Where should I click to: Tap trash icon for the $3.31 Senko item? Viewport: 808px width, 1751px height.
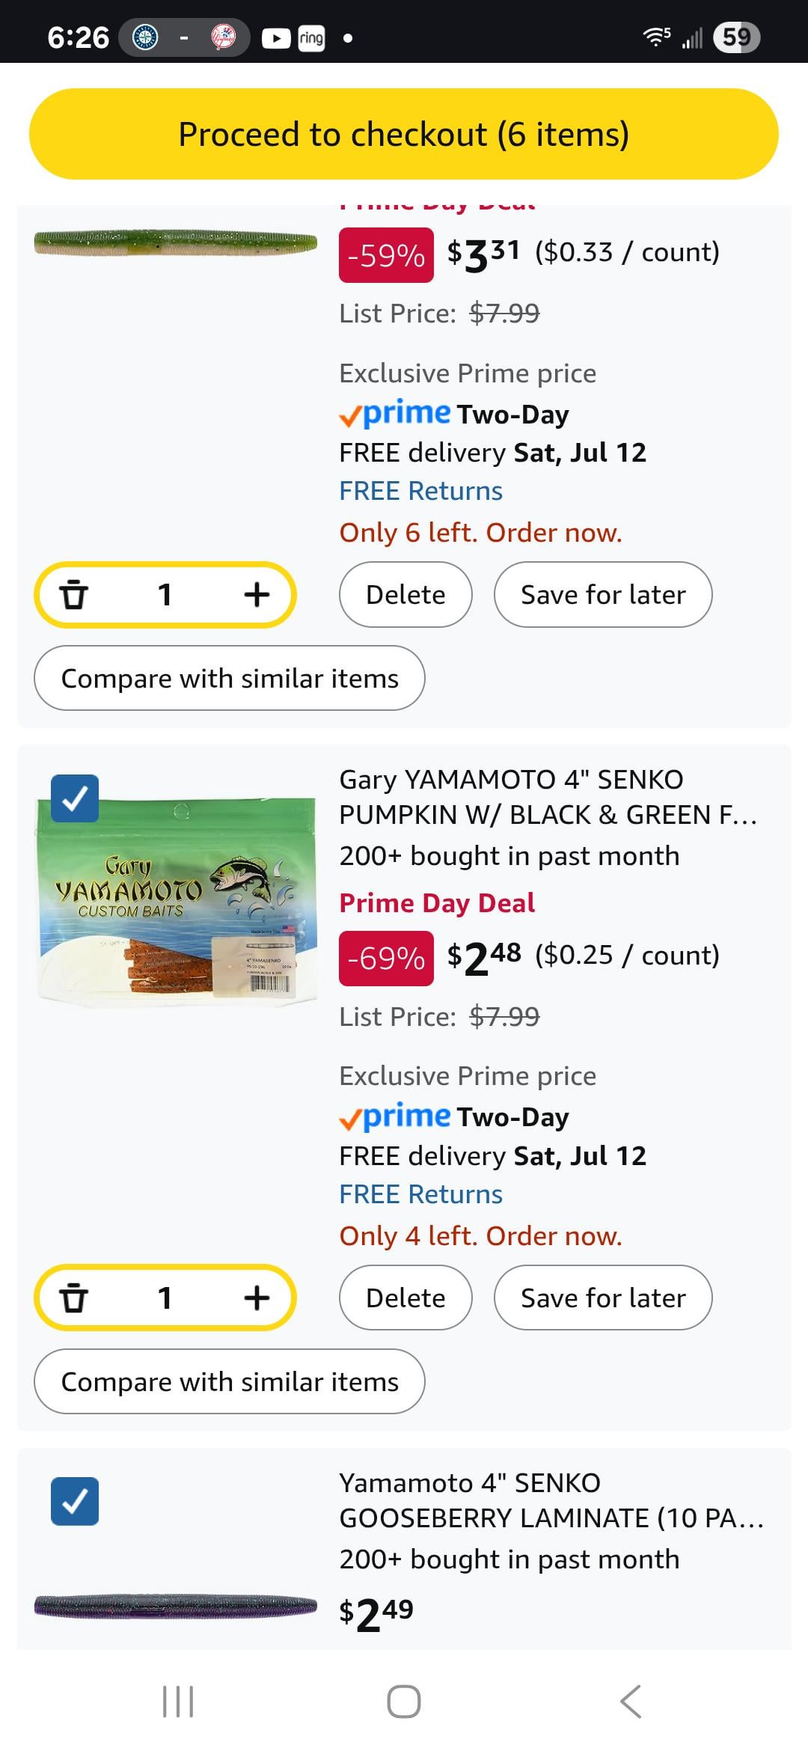tap(73, 595)
